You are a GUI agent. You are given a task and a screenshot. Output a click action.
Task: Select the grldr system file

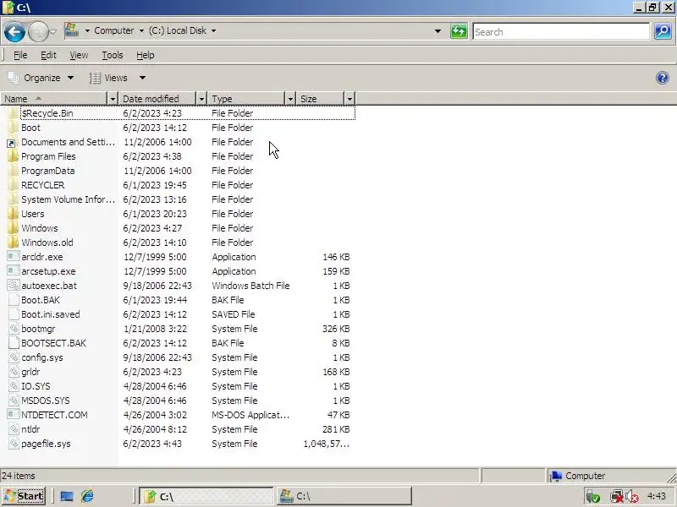click(30, 372)
